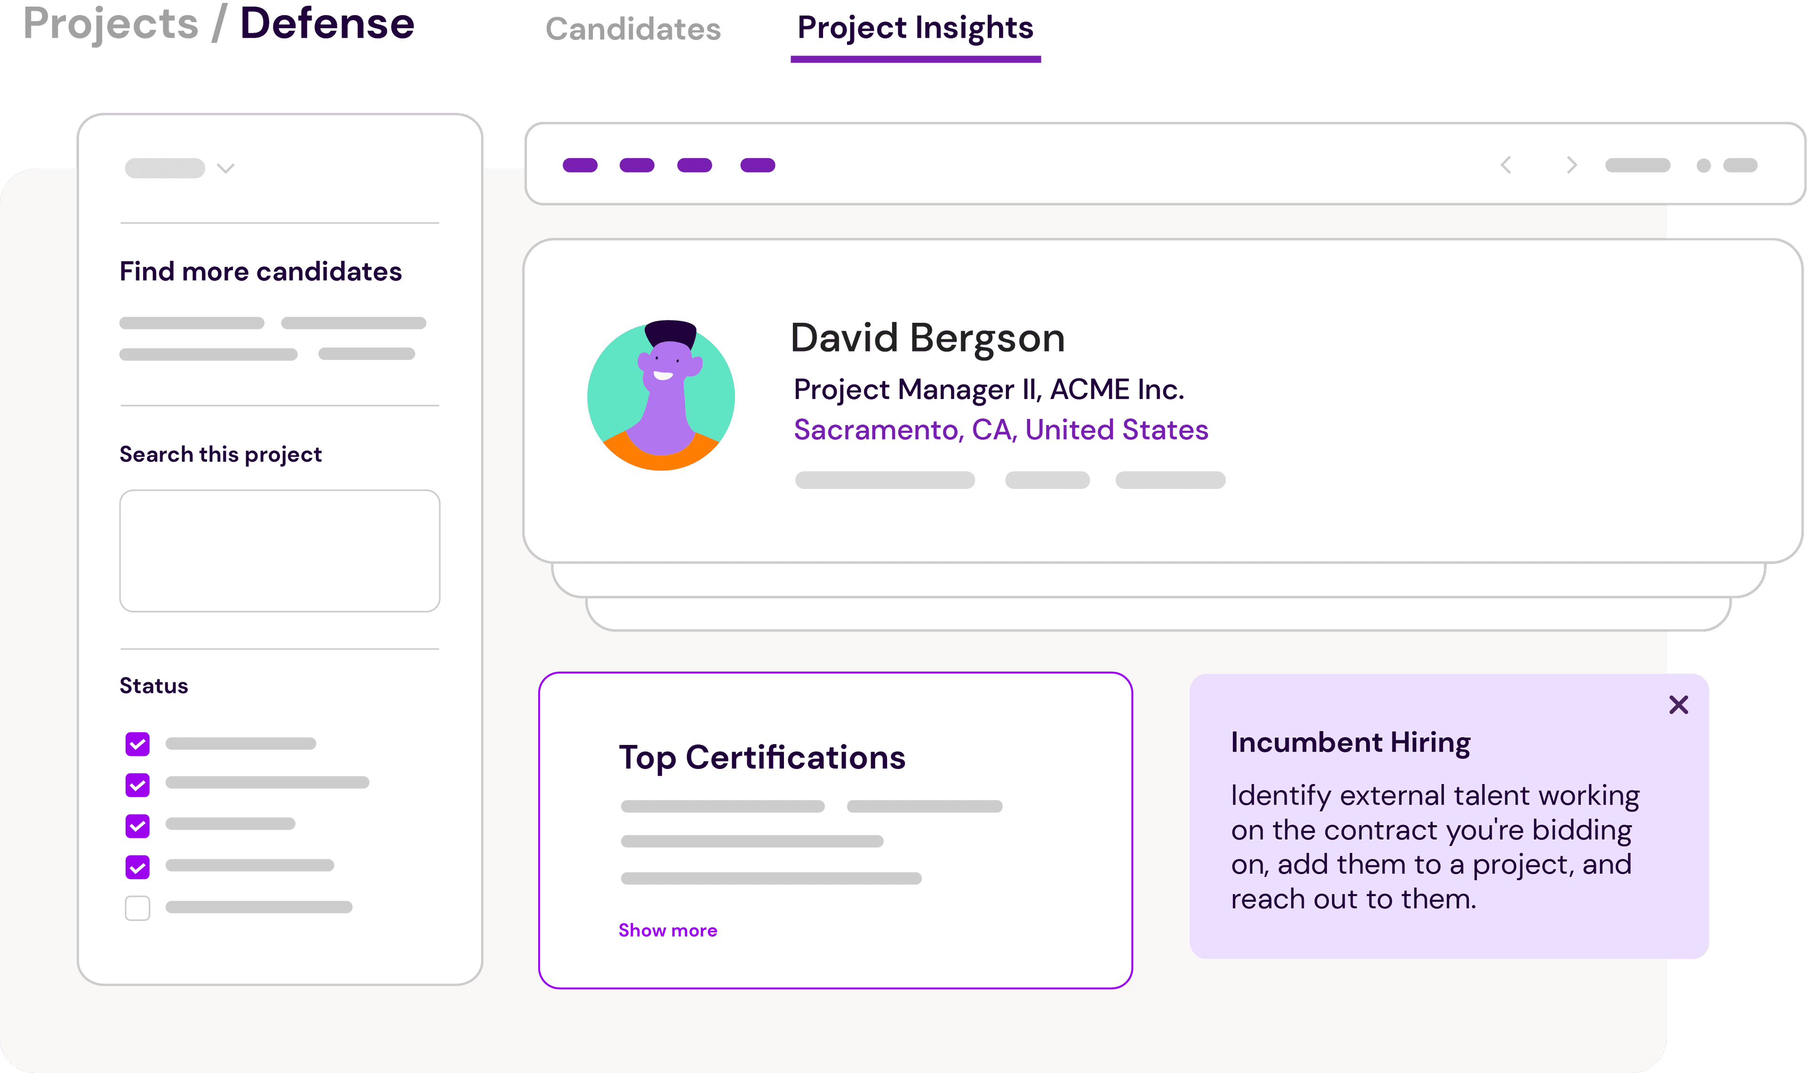Open the Project Insights tab

[915, 29]
